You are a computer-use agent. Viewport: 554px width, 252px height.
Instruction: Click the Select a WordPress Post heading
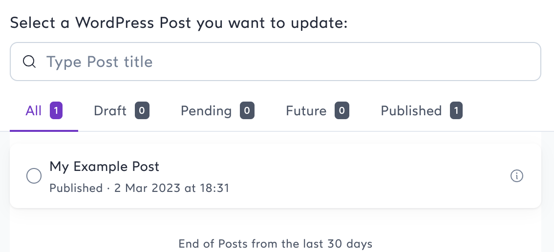coord(179,23)
